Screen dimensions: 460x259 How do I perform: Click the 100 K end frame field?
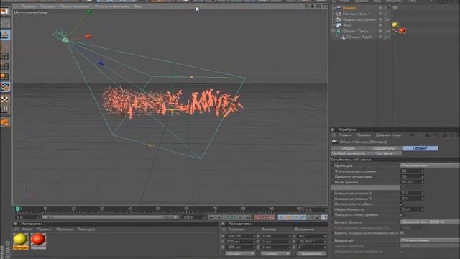pyautogui.click(x=193, y=217)
